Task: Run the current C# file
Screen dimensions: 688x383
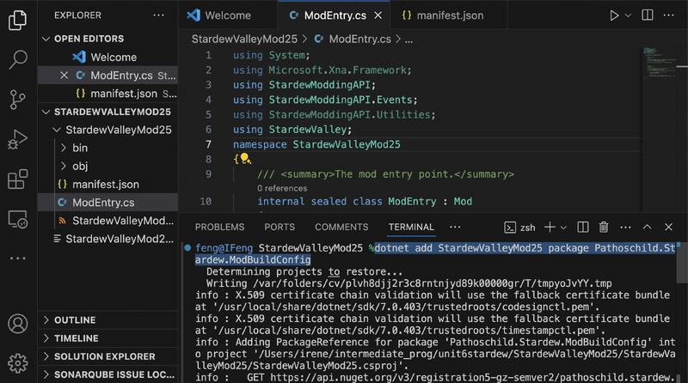Action: [x=614, y=15]
